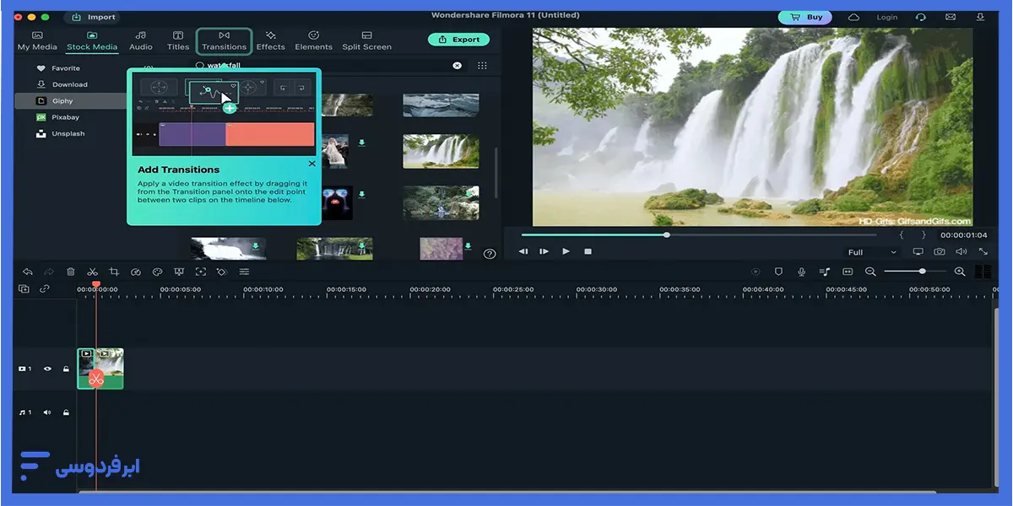Adjust preview volume speaker icon
Image resolution: width=1013 pixels, height=506 pixels.
tap(962, 251)
